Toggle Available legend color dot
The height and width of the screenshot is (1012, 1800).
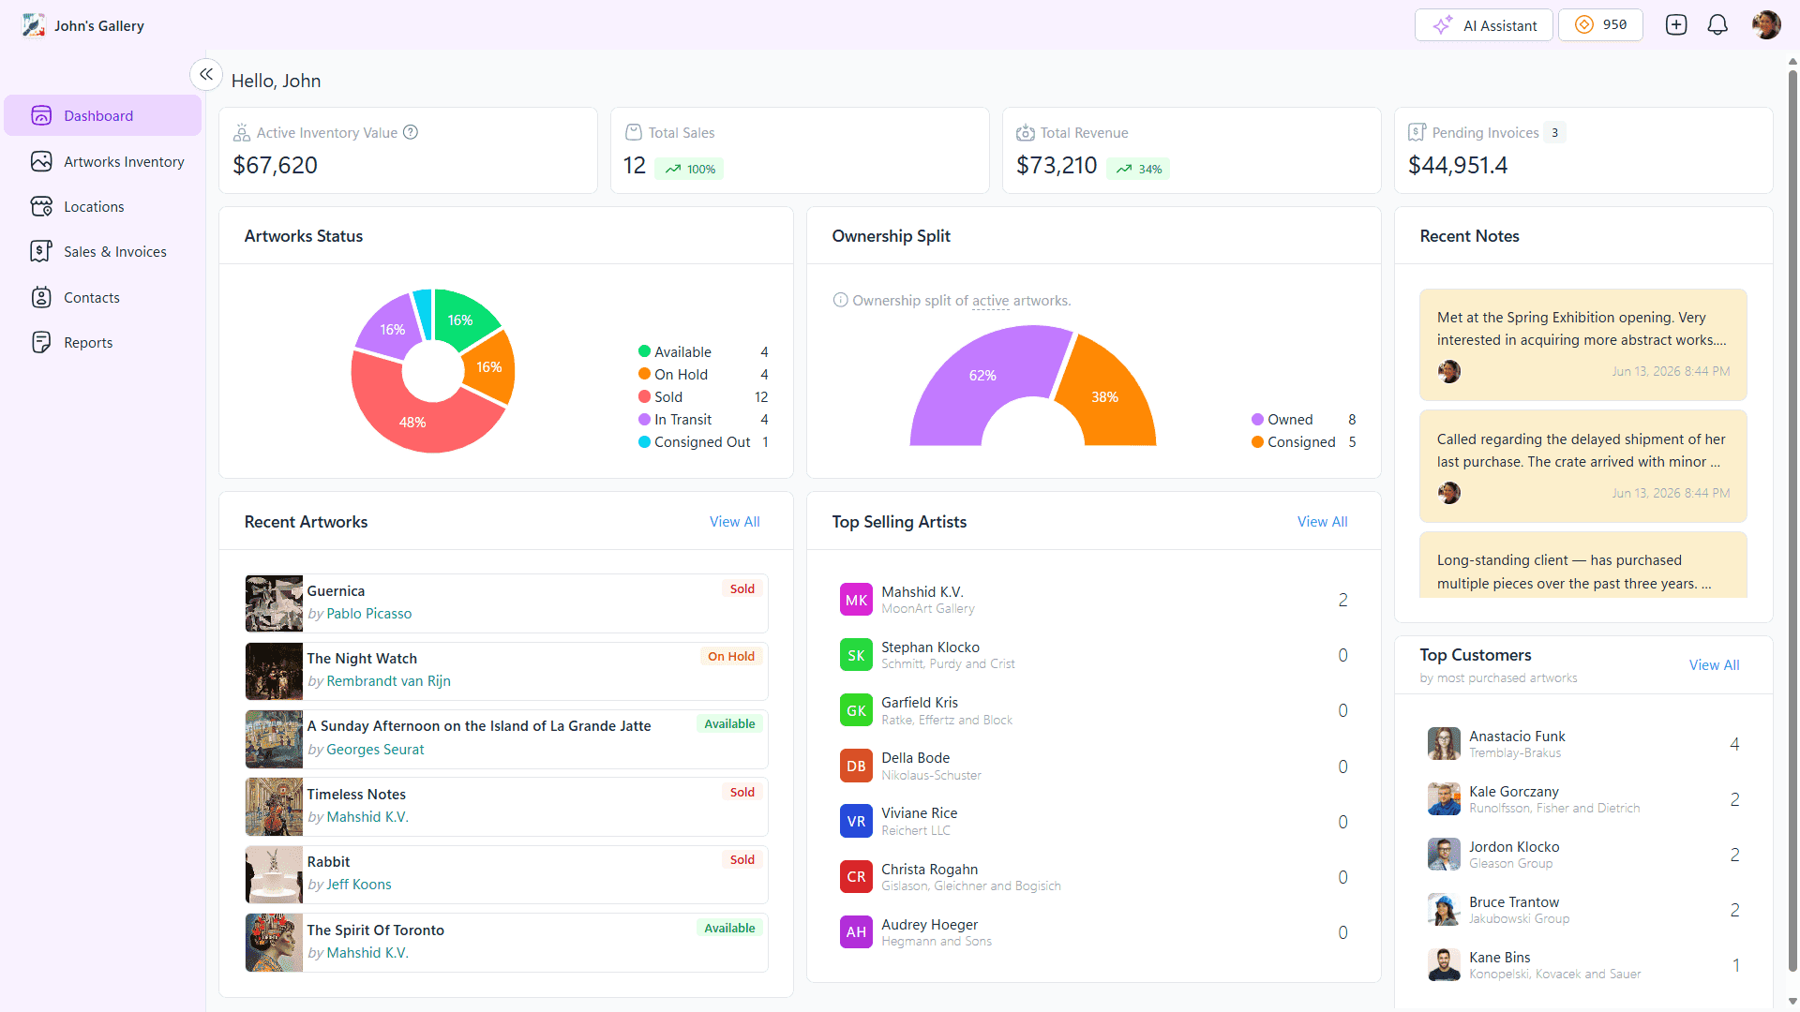pyautogui.click(x=644, y=351)
